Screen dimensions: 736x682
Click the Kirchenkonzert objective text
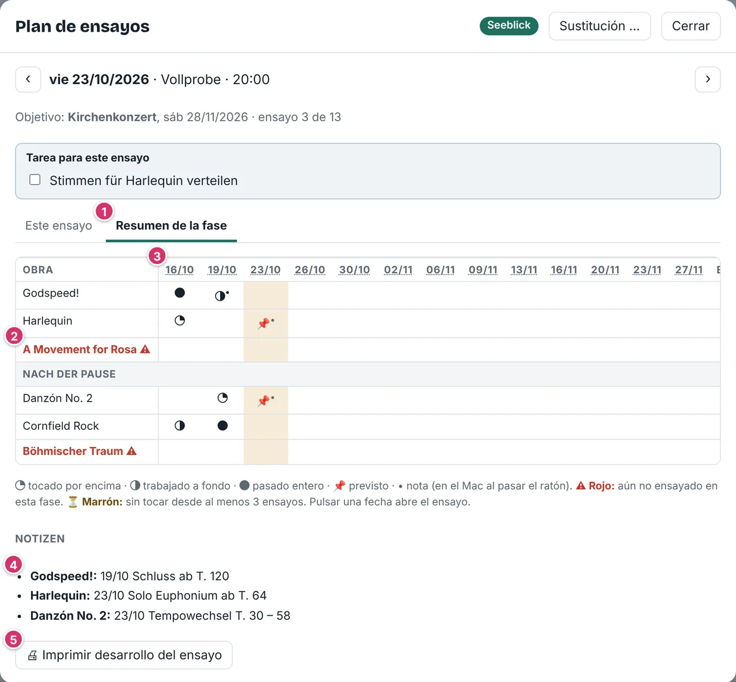click(112, 117)
